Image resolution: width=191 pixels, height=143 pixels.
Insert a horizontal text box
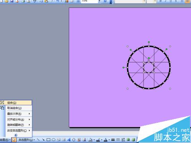(x=58, y=140)
